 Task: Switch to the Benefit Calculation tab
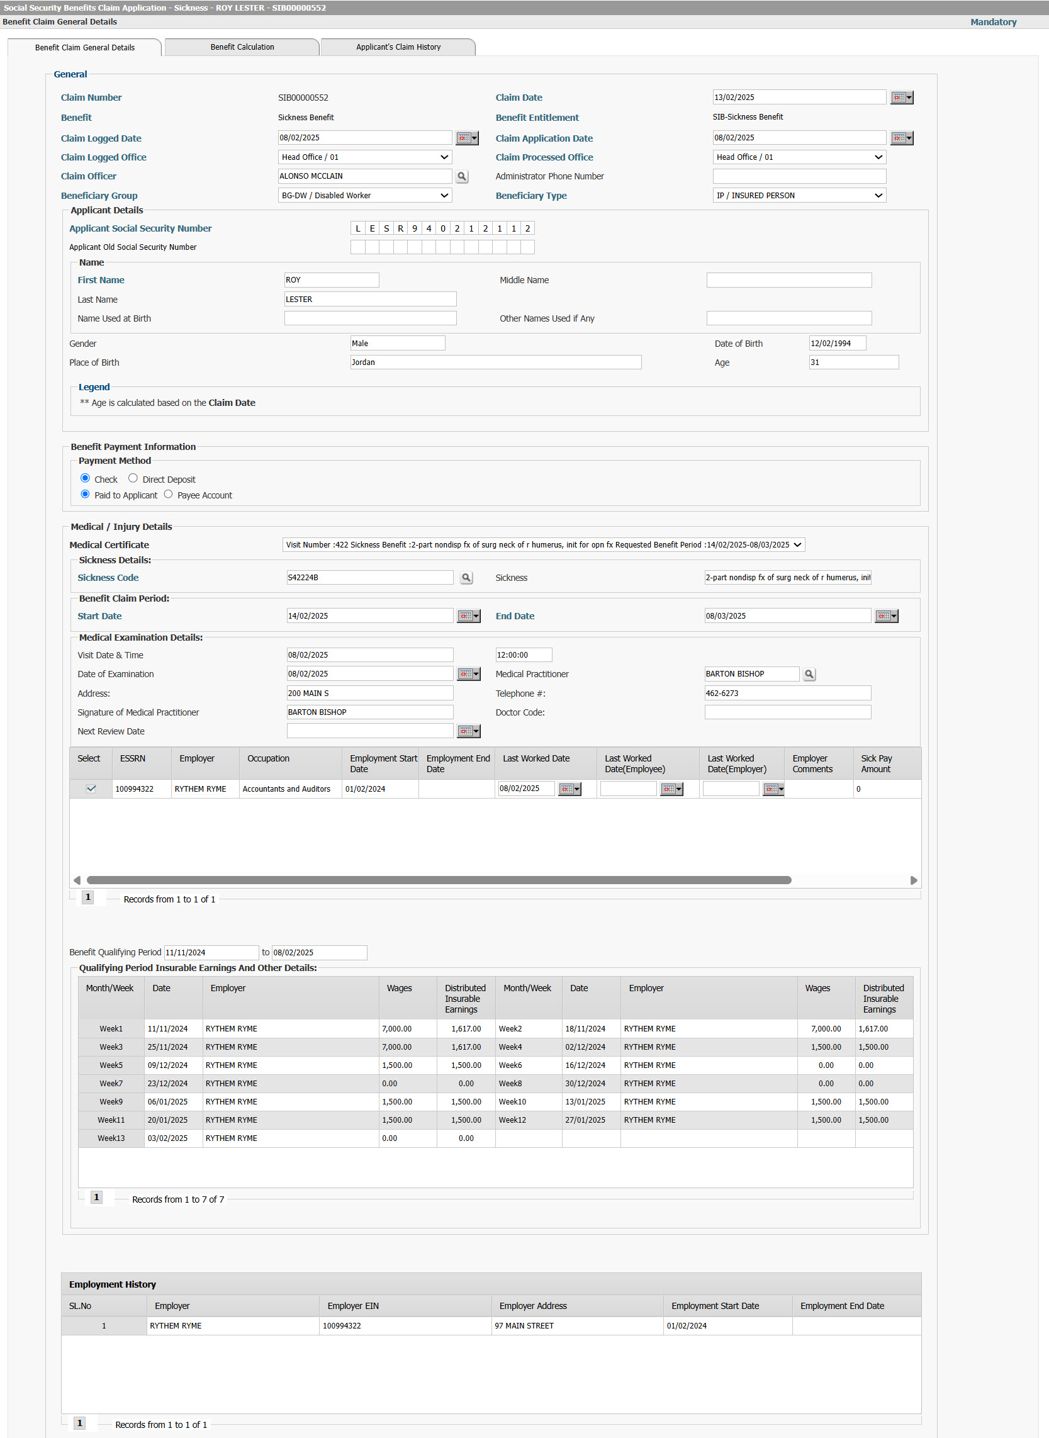(x=242, y=47)
